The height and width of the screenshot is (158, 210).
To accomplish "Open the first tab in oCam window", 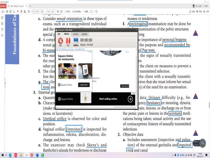I will click(x=59, y=34).
